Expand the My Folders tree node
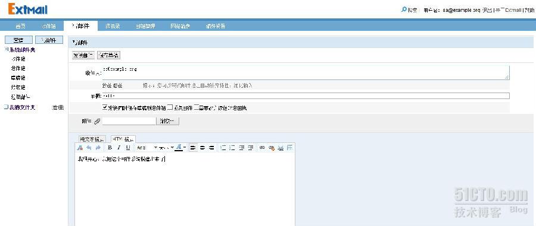Screen dimensions: 536x226 tap(6, 107)
